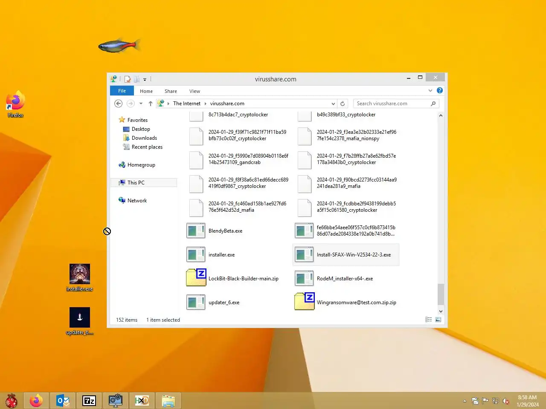Refresh the virusshare.com folder

point(343,104)
